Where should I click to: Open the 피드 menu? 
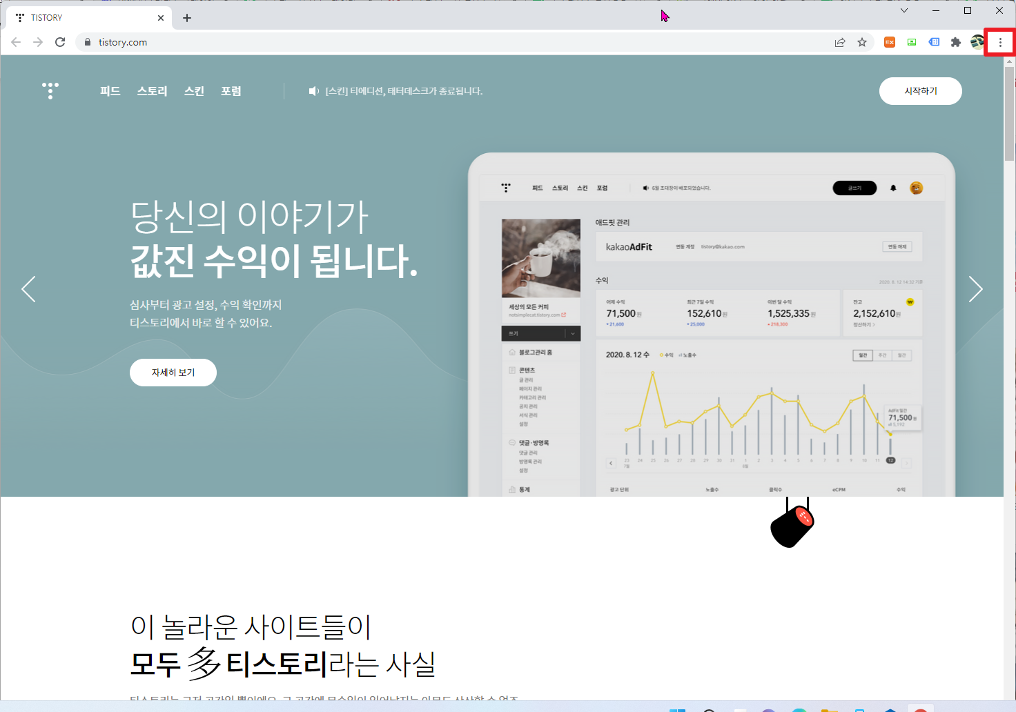110,91
